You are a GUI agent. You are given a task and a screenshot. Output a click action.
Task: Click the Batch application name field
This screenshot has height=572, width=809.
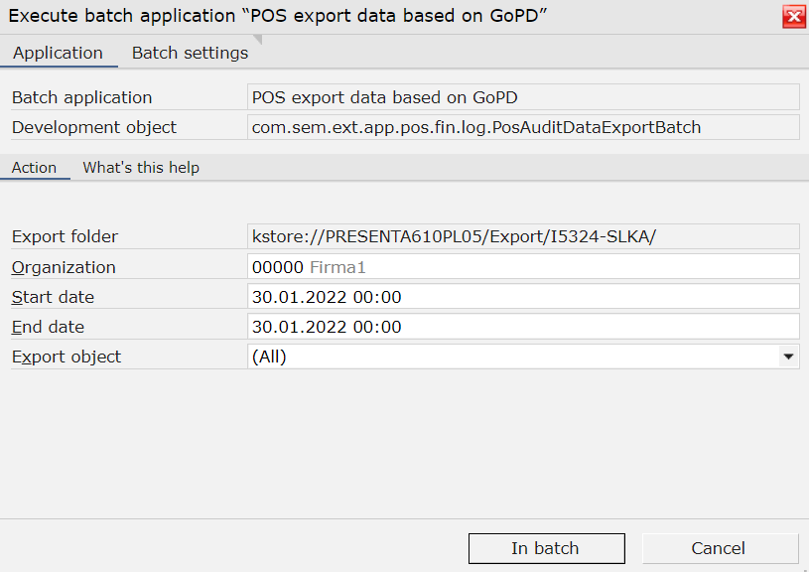(523, 97)
